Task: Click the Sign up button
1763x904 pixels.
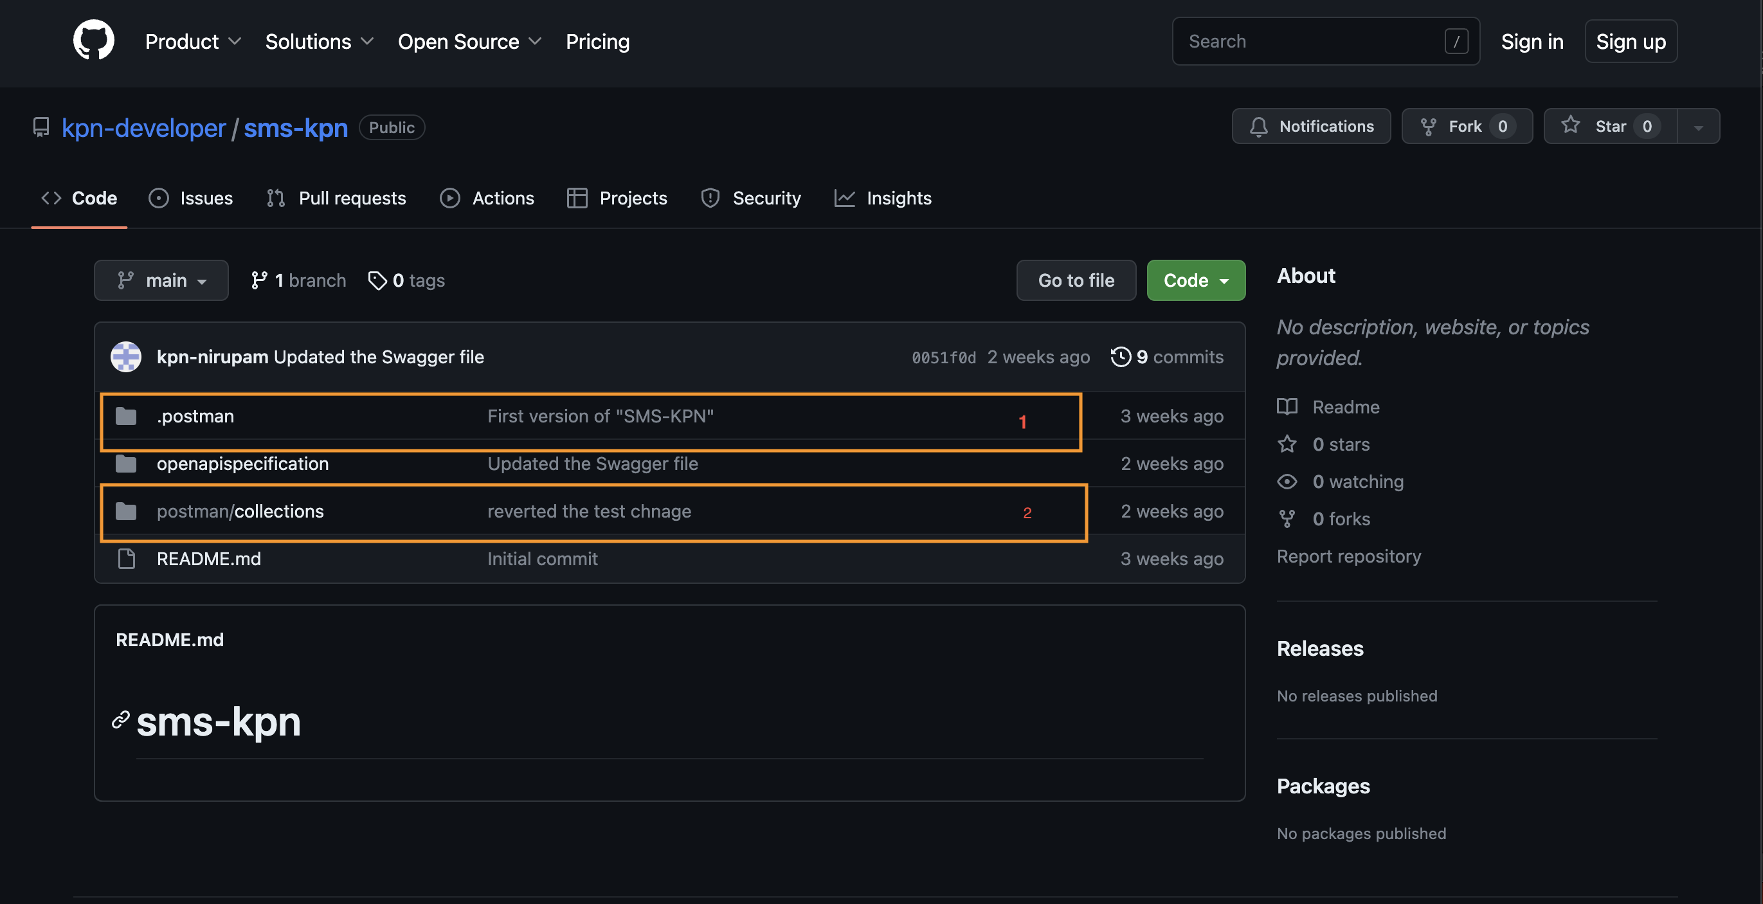Action: pyautogui.click(x=1630, y=42)
